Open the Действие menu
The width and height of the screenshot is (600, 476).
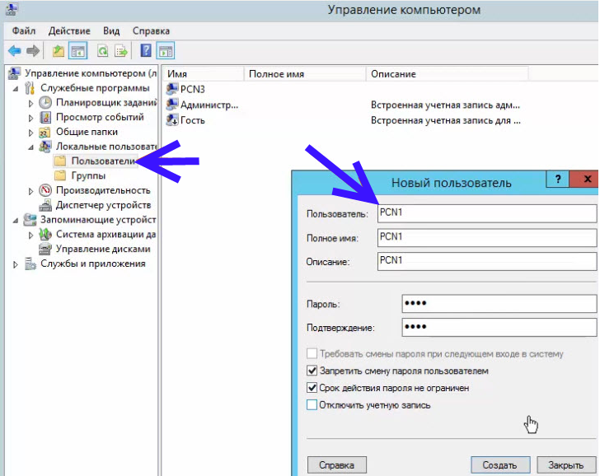coord(69,30)
